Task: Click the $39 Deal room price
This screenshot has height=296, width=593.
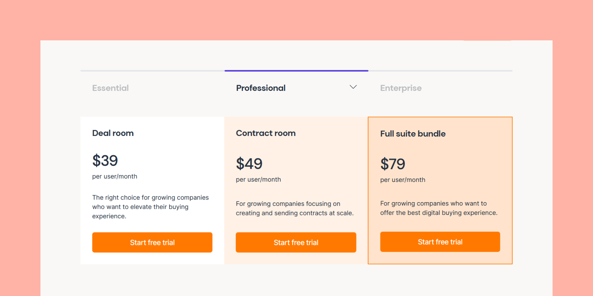Action: (x=105, y=160)
